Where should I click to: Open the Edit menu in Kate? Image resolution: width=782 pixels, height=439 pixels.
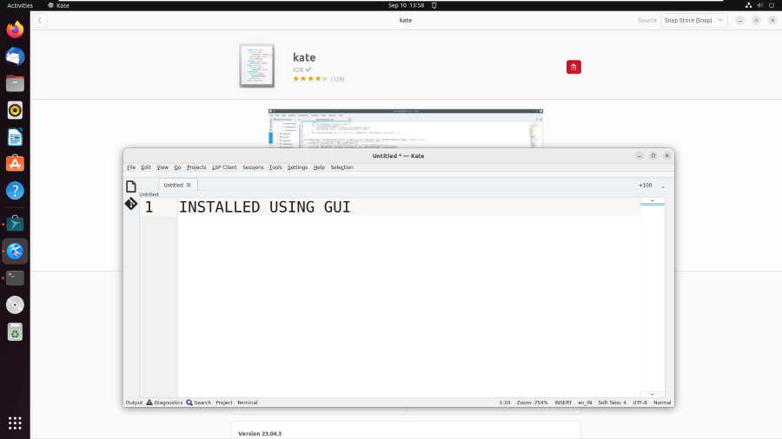point(146,167)
